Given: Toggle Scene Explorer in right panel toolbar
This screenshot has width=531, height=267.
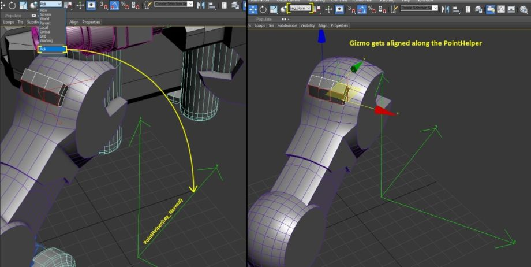Looking at the screenshot, I should (x=468, y=9).
